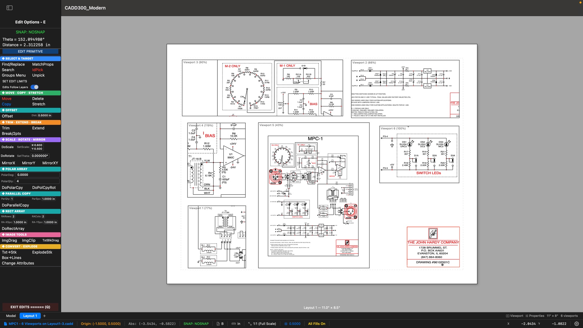Screen dimensions: 583x328
Task: Add a new layout tab with plus
Action: [44, 316]
